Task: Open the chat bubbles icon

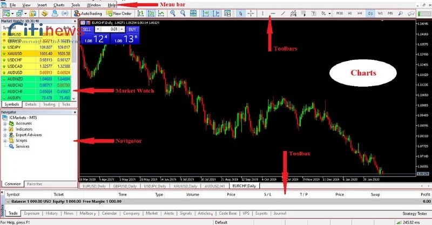Action: (411, 13)
